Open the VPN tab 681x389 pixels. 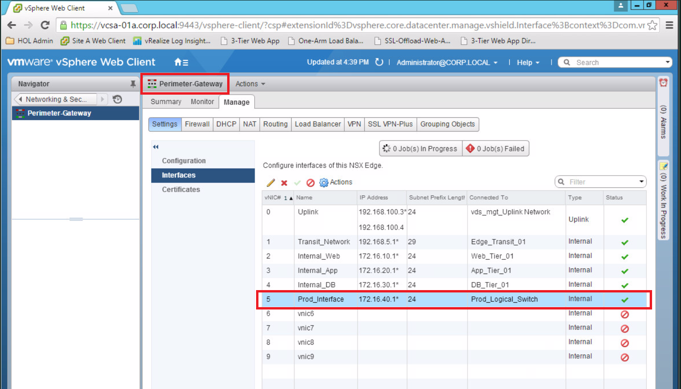pyautogui.click(x=354, y=124)
